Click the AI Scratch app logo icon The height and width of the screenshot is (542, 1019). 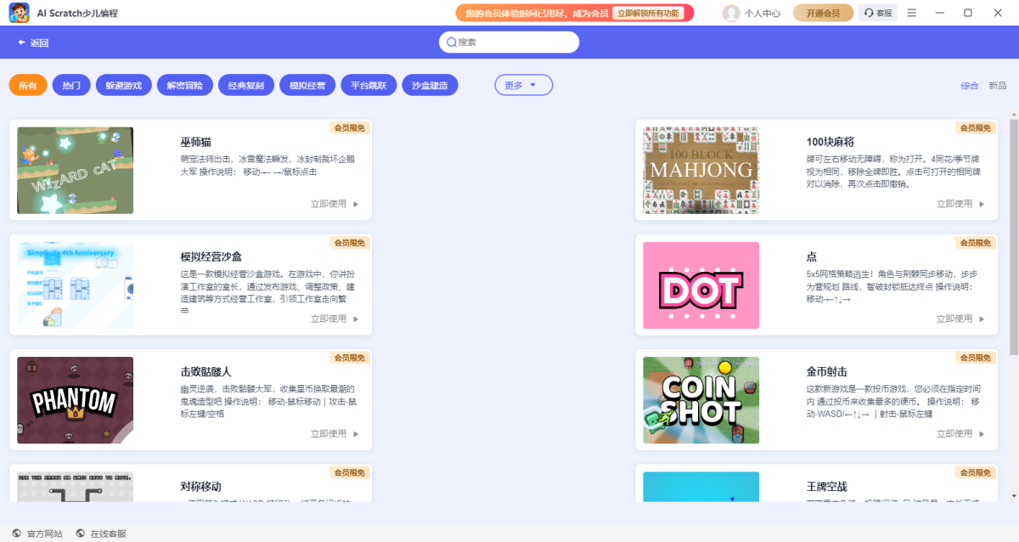[x=20, y=13]
